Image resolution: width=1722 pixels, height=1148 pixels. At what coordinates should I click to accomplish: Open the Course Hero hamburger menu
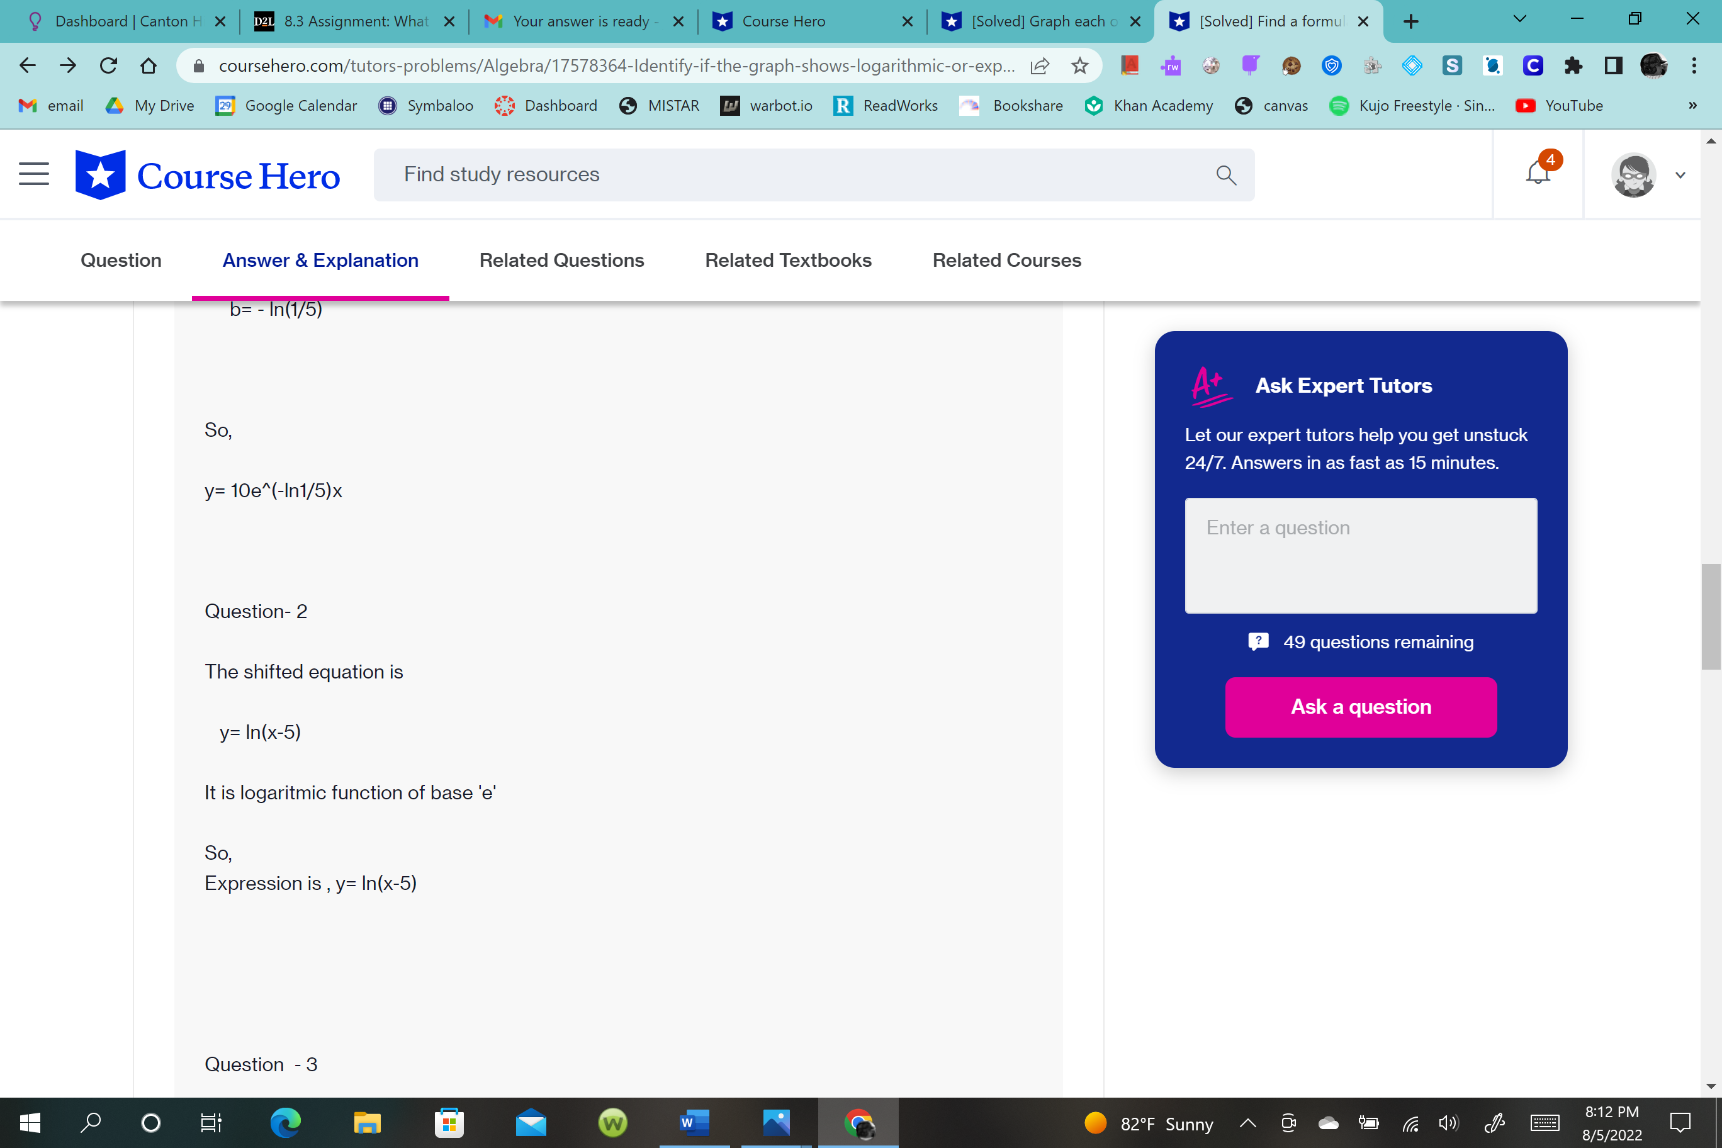click(34, 174)
